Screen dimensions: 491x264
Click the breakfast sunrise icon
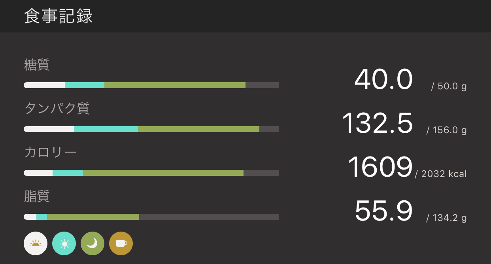(36, 243)
